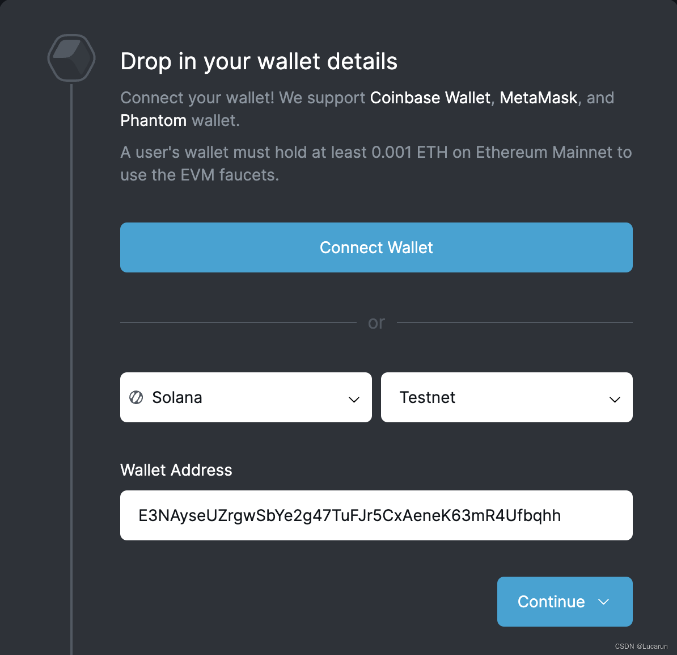The width and height of the screenshot is (677, 655).
Task: Expand the Solana network dropdown chevron
Action: coord(354,399)
